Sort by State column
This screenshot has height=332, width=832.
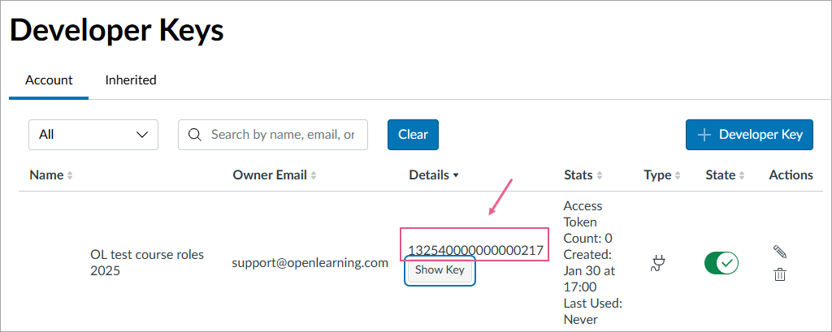tap(725, 175)
